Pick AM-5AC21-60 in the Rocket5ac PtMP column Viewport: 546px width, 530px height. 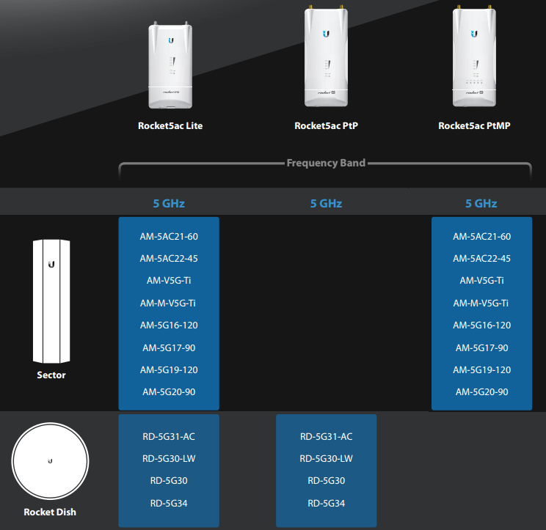[x=482, y=237]
